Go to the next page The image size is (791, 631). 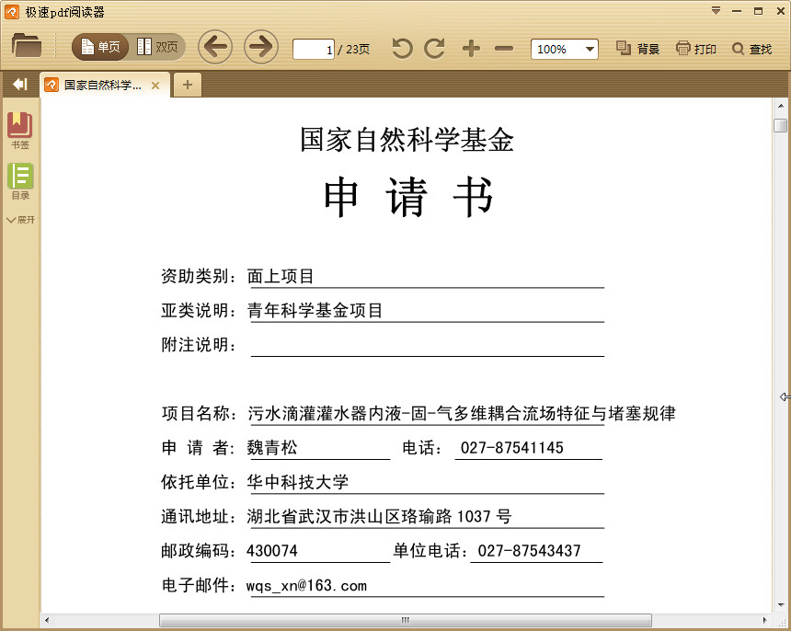(x=261, y=47)
